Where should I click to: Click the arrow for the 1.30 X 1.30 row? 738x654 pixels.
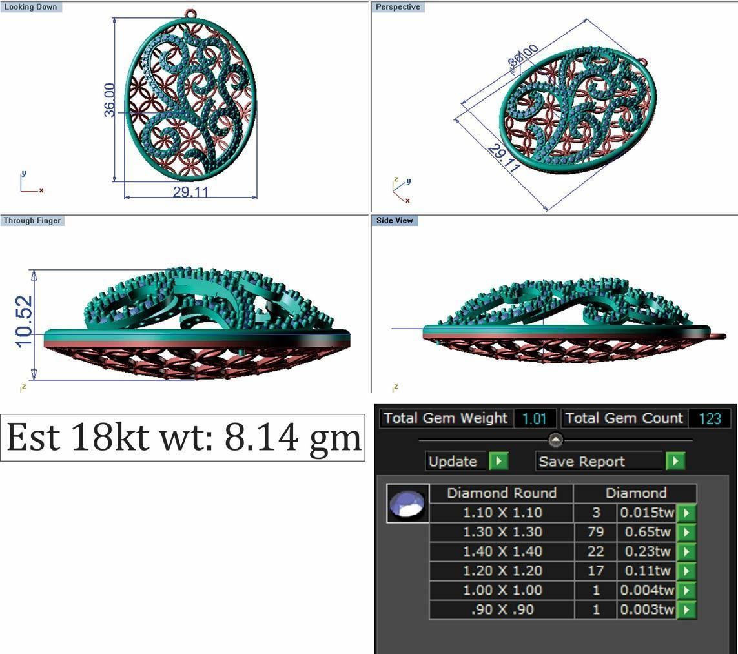tap(686, 532)
